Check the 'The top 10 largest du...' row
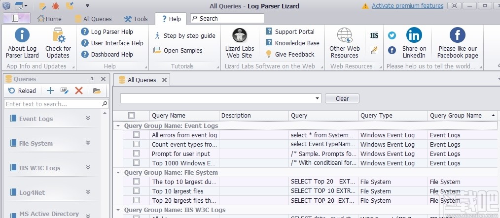This screenshot has height=218, width=500. (137, 182)
